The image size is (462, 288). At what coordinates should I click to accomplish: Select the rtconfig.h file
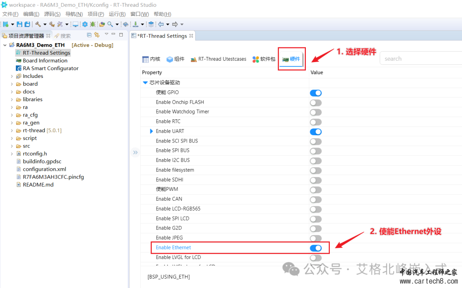(x=32, y=154)
